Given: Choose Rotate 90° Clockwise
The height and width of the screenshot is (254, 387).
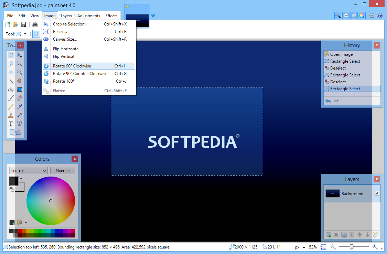Looking at the screenshot, I should coord(89,66).
